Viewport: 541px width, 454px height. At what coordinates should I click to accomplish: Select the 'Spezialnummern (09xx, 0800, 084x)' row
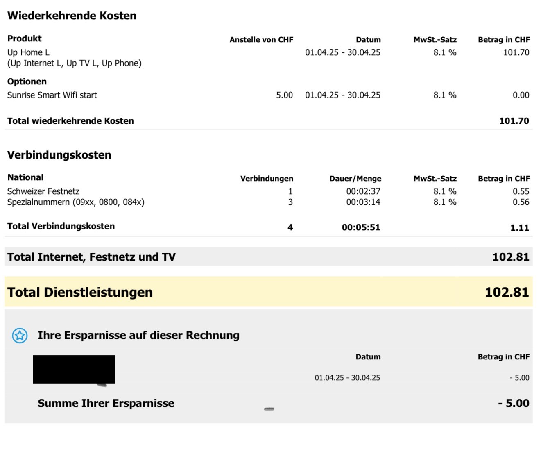(76, 202)
